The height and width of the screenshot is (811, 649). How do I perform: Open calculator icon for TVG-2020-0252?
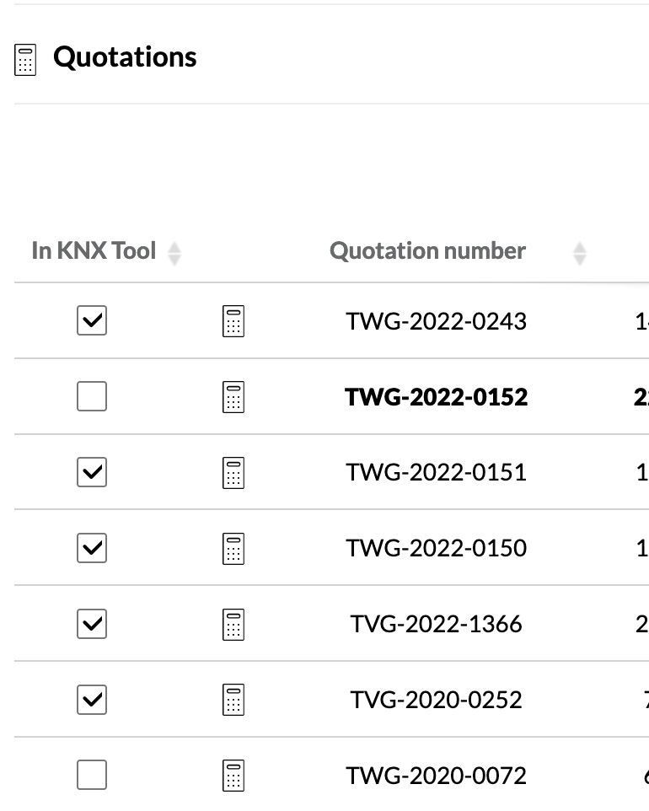point(233,700)
